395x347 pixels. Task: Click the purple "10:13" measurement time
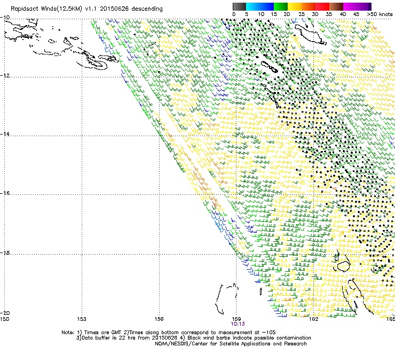click(x=238, y=324)
